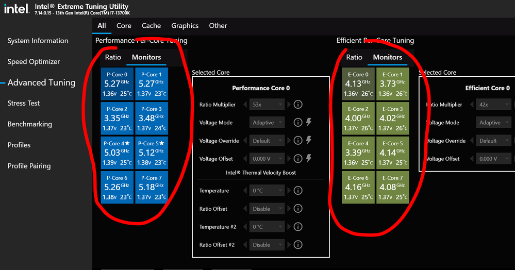Decrease performance Voltage Offset with left arrow

point(245,159)
